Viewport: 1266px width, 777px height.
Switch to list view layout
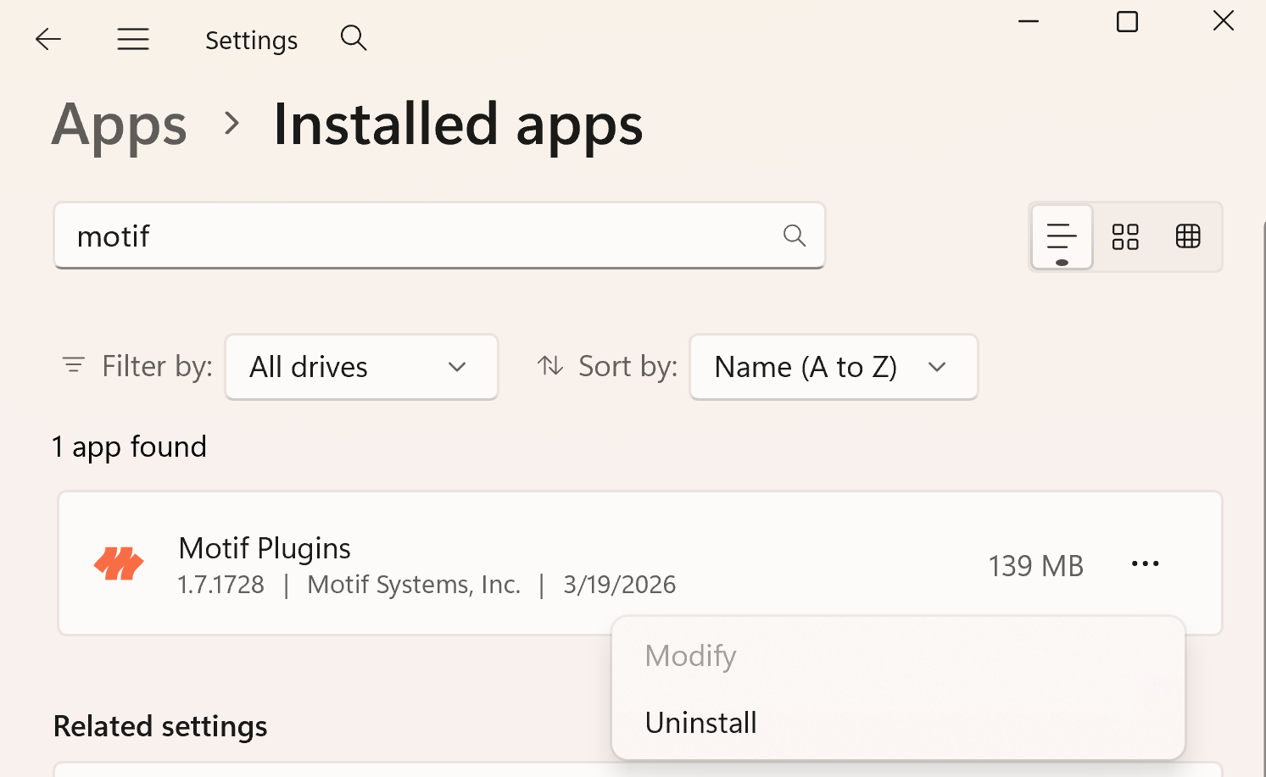click(1062, 236)
